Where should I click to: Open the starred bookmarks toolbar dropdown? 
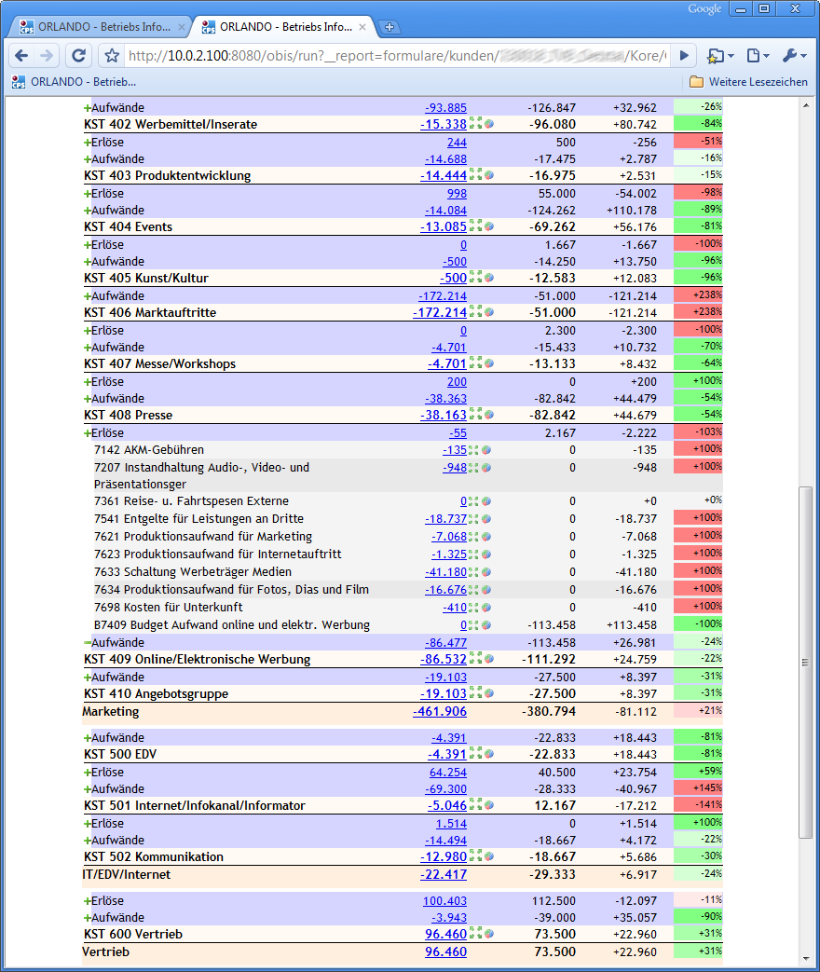pos(720,56)
